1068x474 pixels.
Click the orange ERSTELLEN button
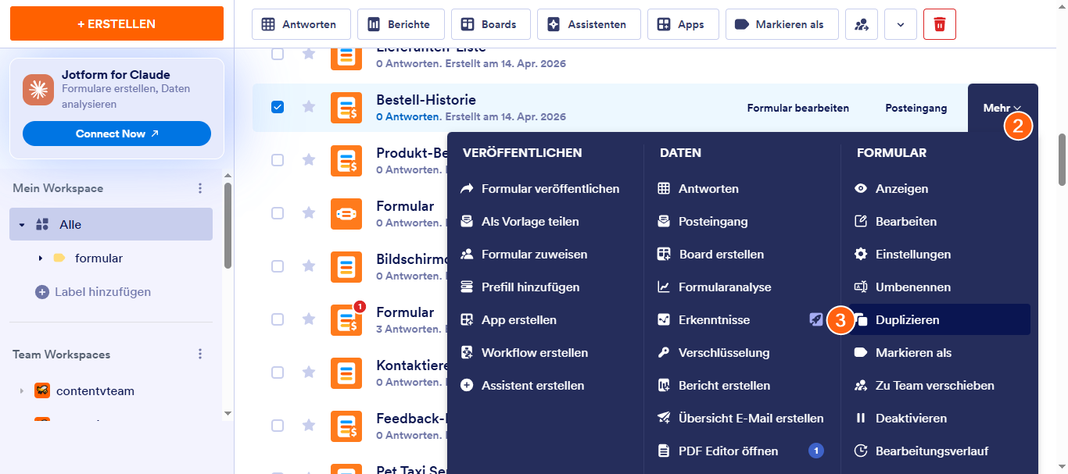pyautogui.click(x=116, y=23)
